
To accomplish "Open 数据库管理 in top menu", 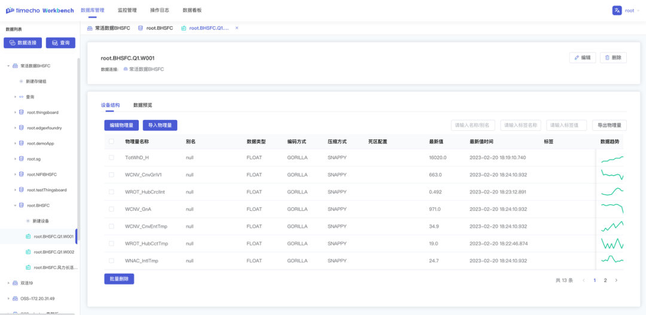I will pyautogui.click(x=92, y=10).
